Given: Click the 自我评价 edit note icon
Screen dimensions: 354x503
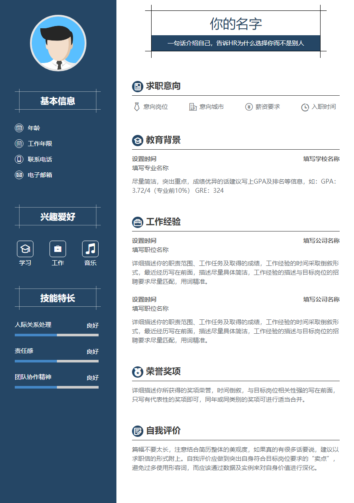Looking at the screenshot, I should 138,431.
